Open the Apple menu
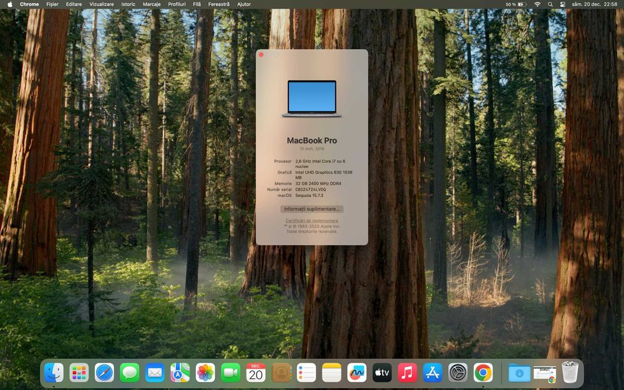 pyautogui.click(x=10, y=4)
